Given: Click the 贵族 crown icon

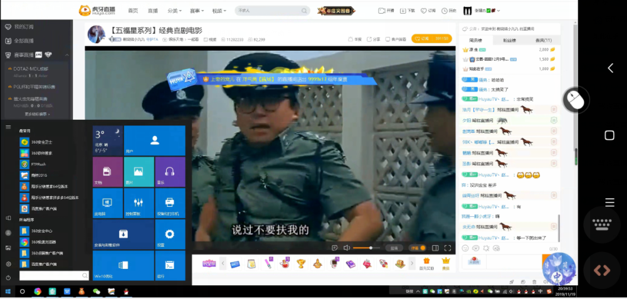Looking at the screenshot, I should pos(446,263).
